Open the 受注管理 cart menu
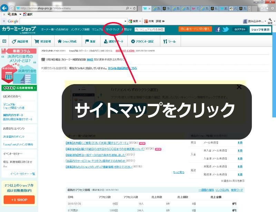 (43, 42)
